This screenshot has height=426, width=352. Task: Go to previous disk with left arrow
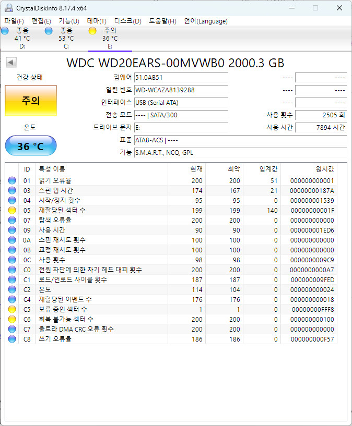pos(11,62)
